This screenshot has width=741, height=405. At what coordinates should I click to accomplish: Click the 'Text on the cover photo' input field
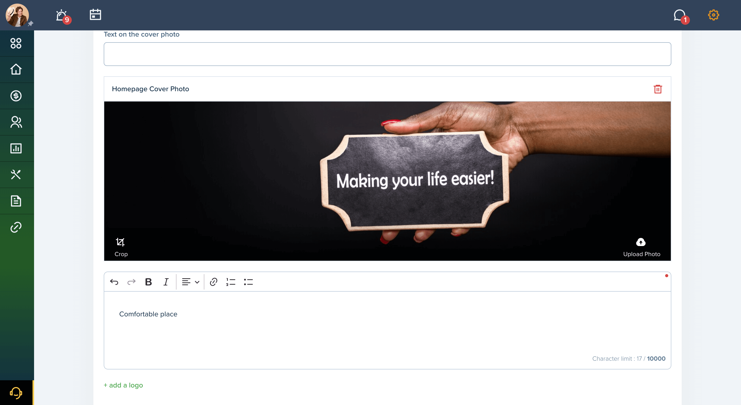[387, 54]
